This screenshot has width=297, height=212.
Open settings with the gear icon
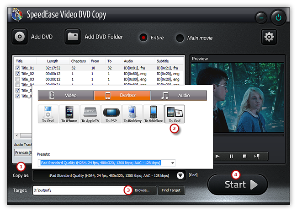[269, 37]
